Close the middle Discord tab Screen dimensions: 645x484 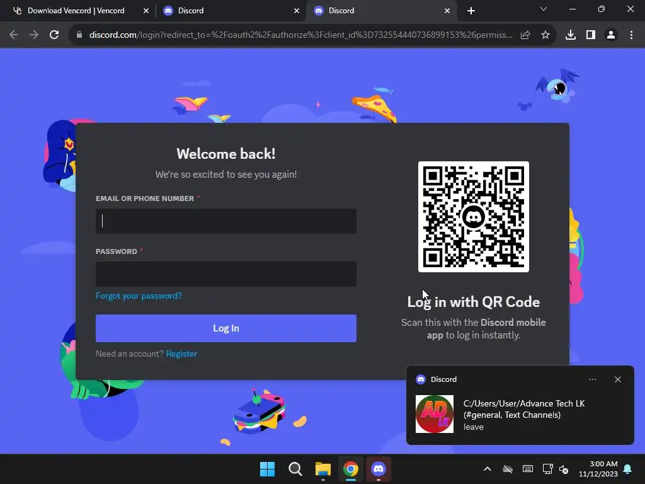click(297, 11)
